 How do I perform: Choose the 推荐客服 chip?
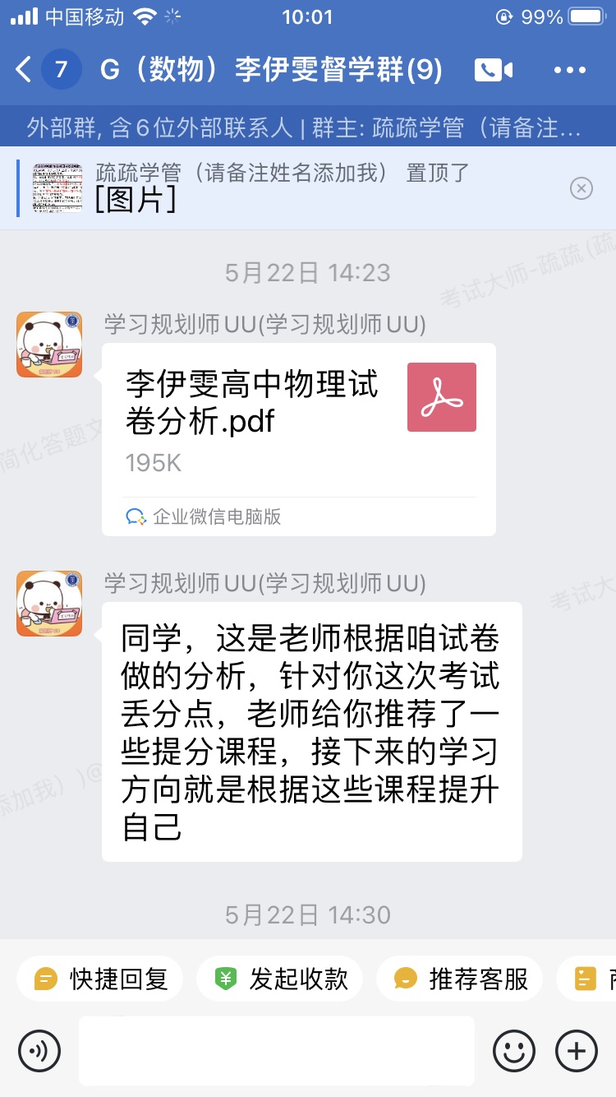tap(460, 979)
